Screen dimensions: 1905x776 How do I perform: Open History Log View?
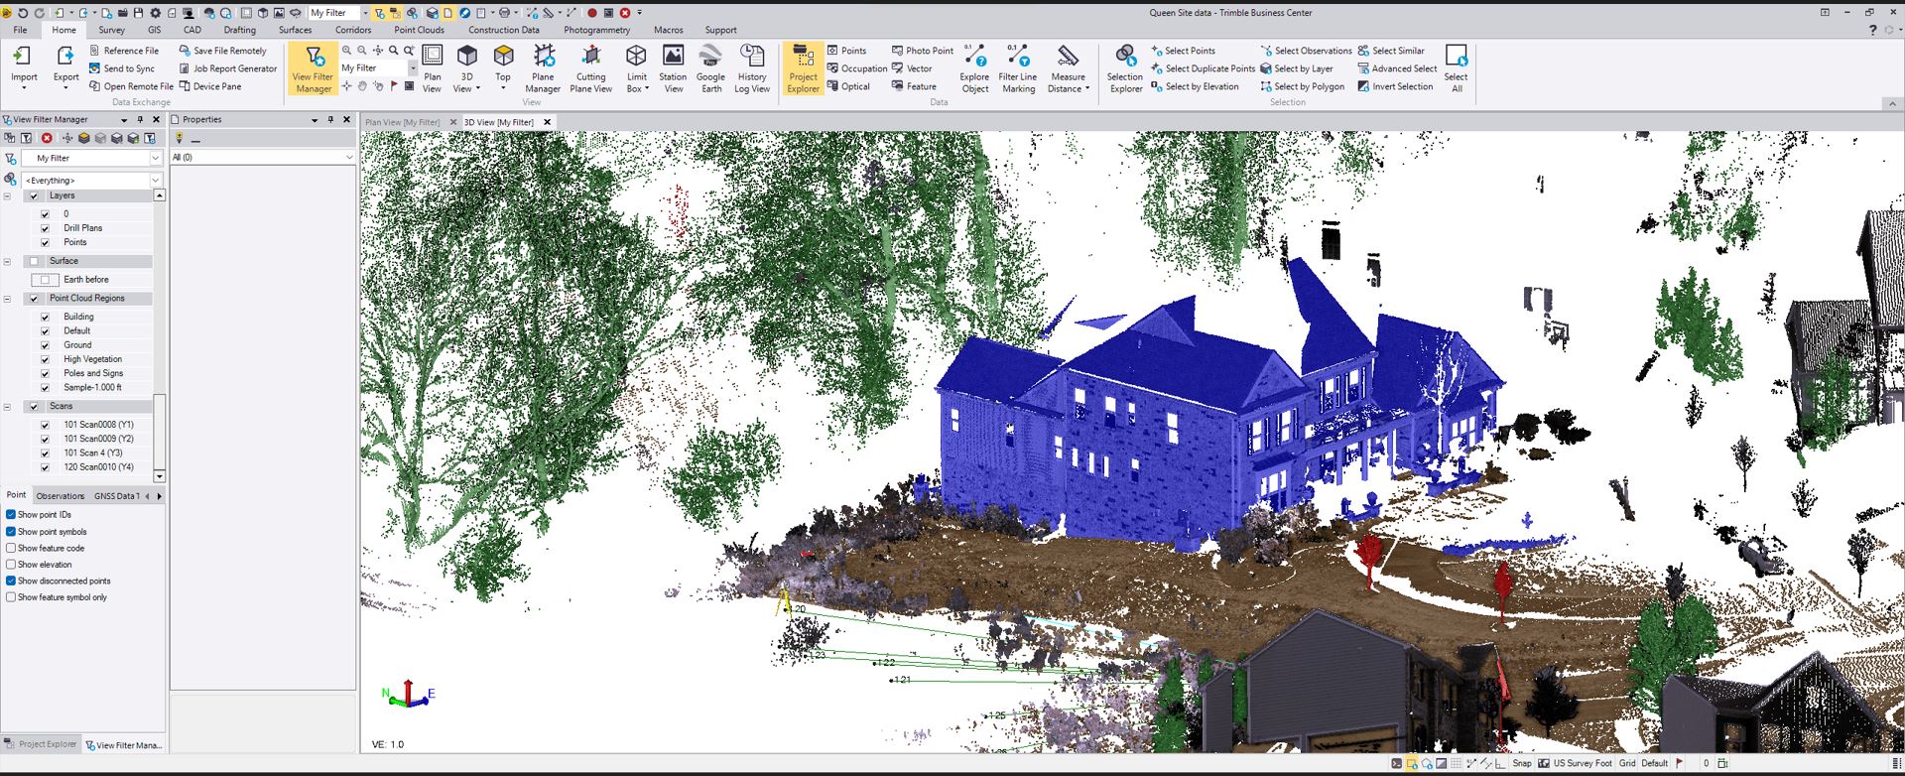[x=752, y=68]
